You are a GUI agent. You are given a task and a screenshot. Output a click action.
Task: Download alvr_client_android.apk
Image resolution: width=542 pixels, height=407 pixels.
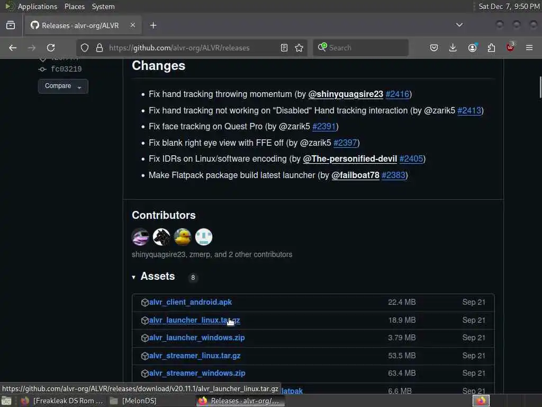click(191, 302)
